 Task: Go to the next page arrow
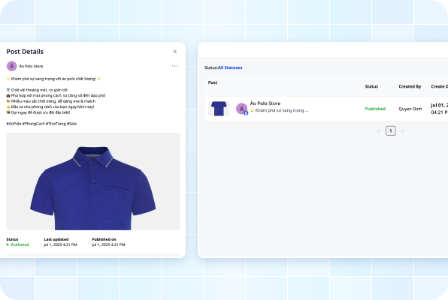403,131
